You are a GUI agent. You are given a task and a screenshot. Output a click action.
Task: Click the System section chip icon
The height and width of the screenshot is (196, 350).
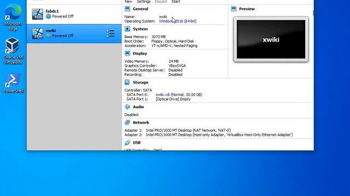point(127,29)
